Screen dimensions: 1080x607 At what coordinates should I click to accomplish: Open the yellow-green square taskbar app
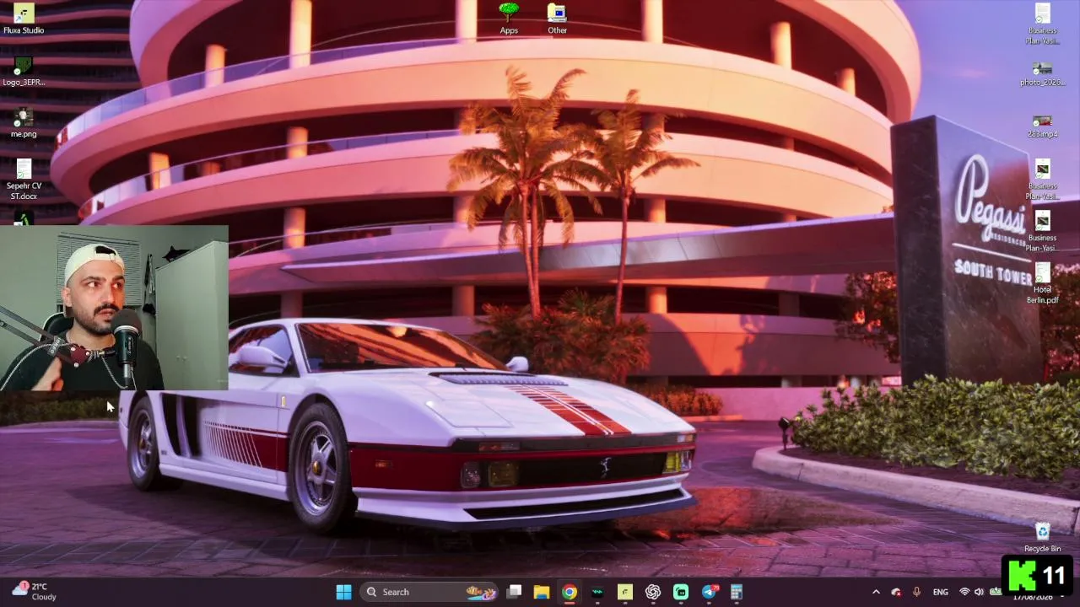pyautogui.click(x=625, y=592)
